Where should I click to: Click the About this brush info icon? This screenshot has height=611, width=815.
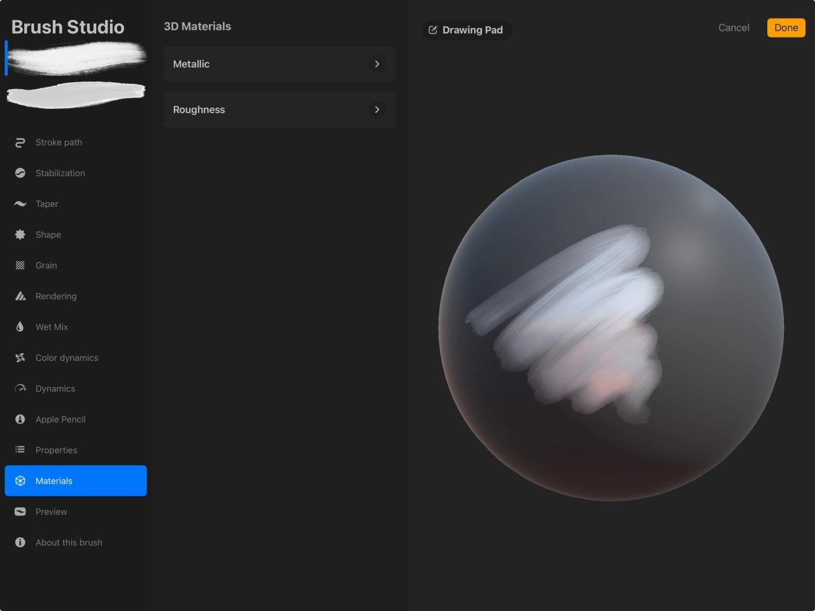tap(20, 542)
